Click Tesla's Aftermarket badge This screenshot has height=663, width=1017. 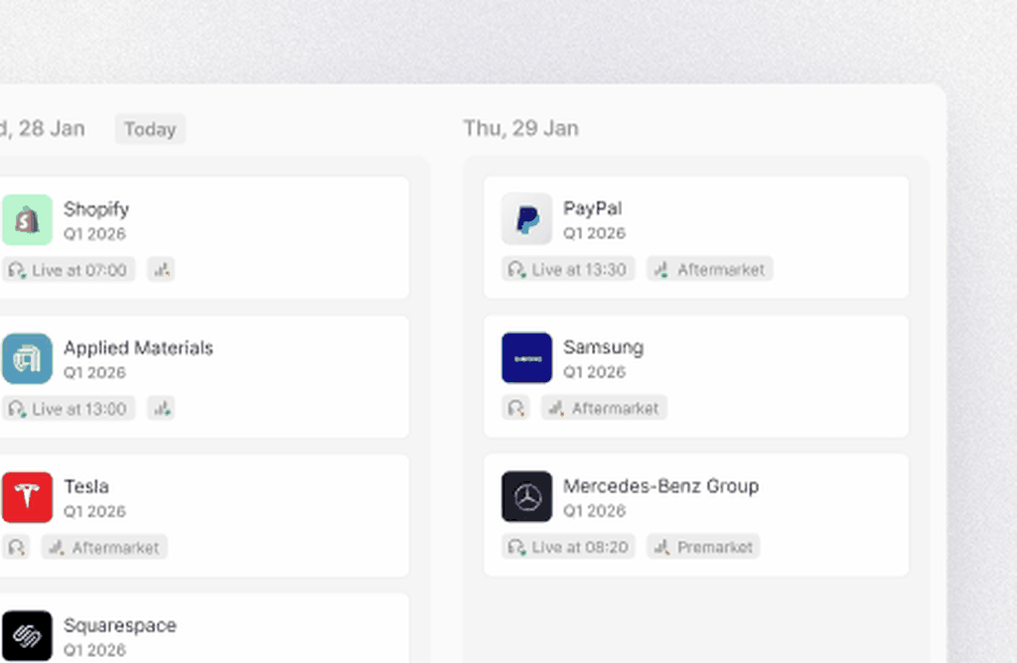pyautogui.click(x=104, y=547)
